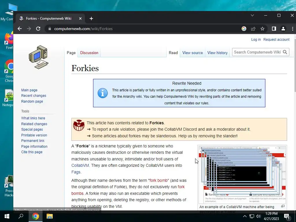Click the browser address bar URL
Viewport: 296px width, 222px height.
point(83,29)
